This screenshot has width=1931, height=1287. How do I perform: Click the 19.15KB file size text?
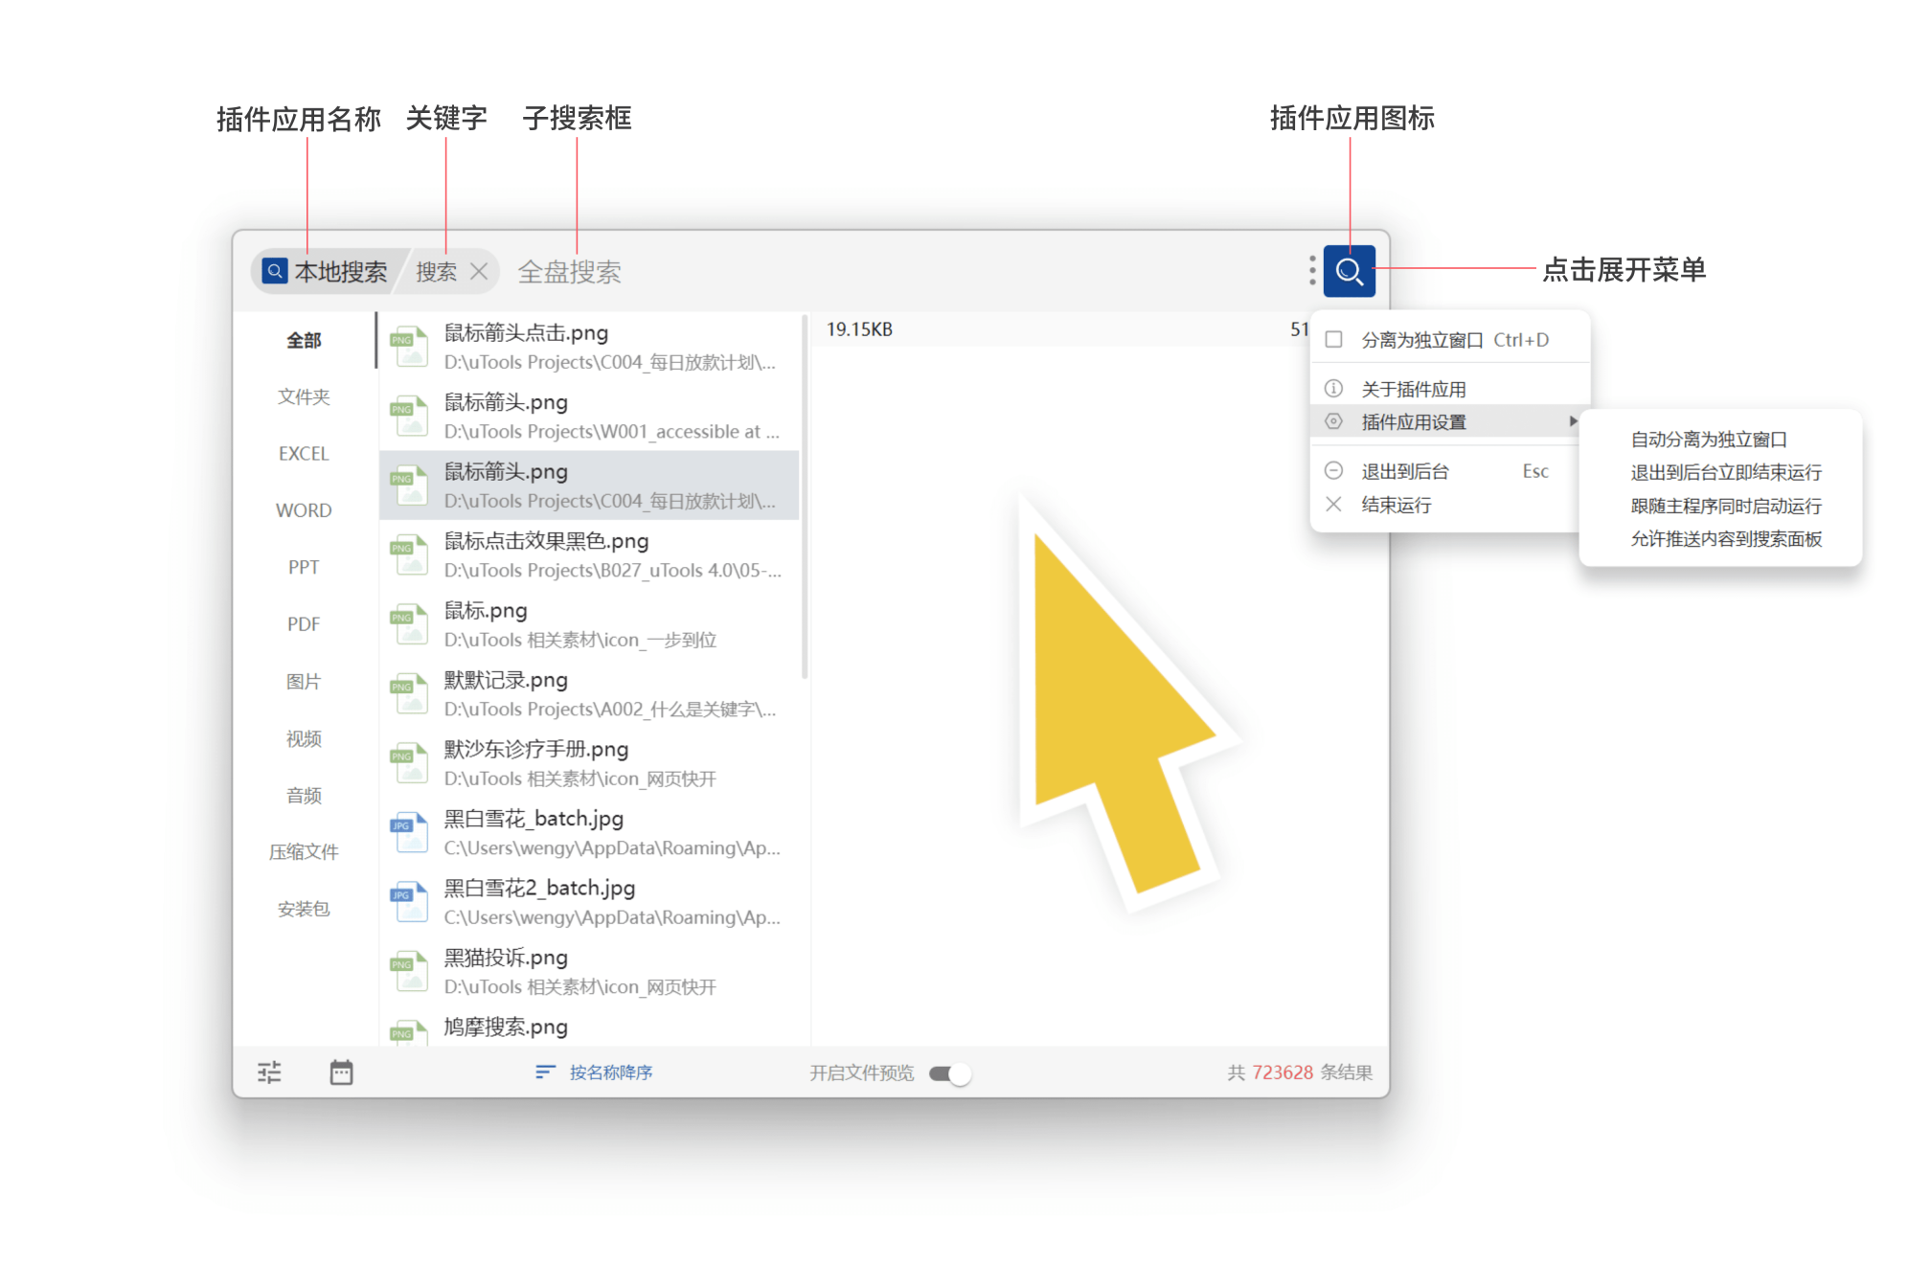click(x=859, y=329)
